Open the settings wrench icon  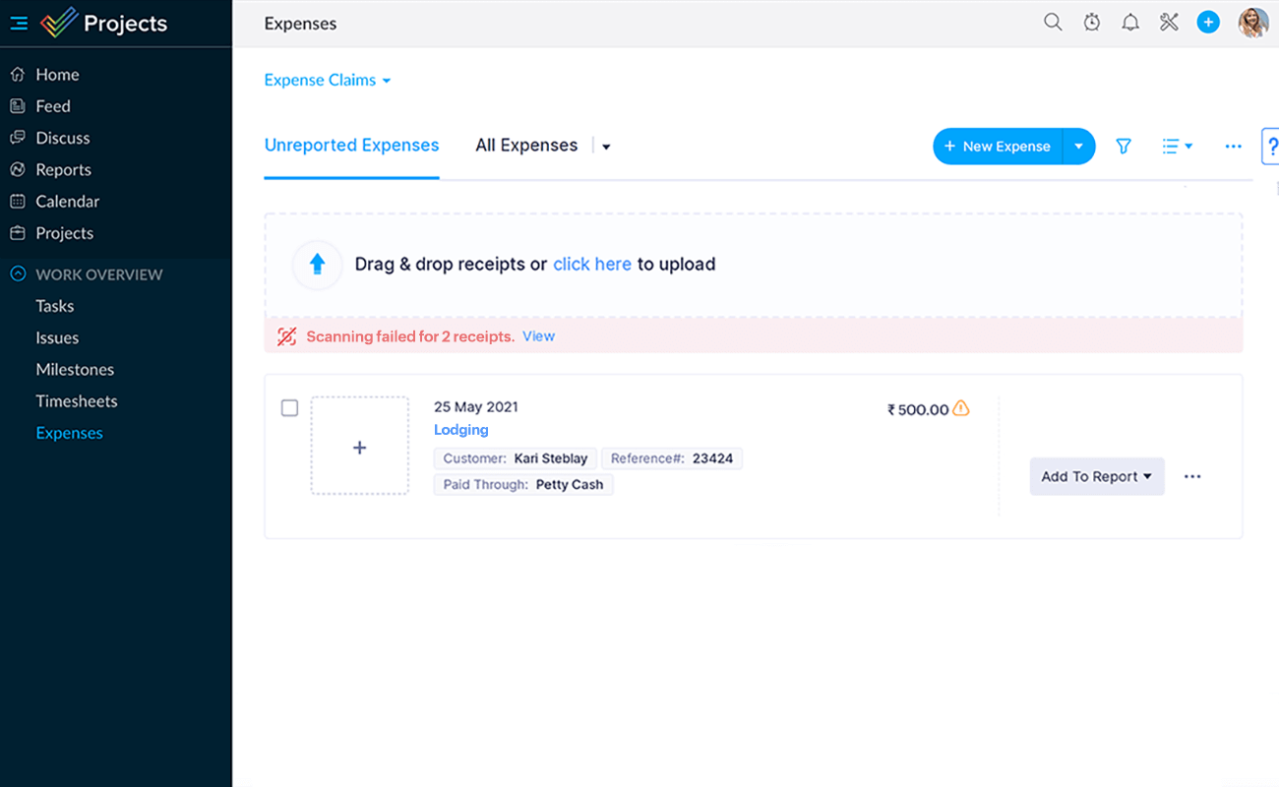point(1169,21)
